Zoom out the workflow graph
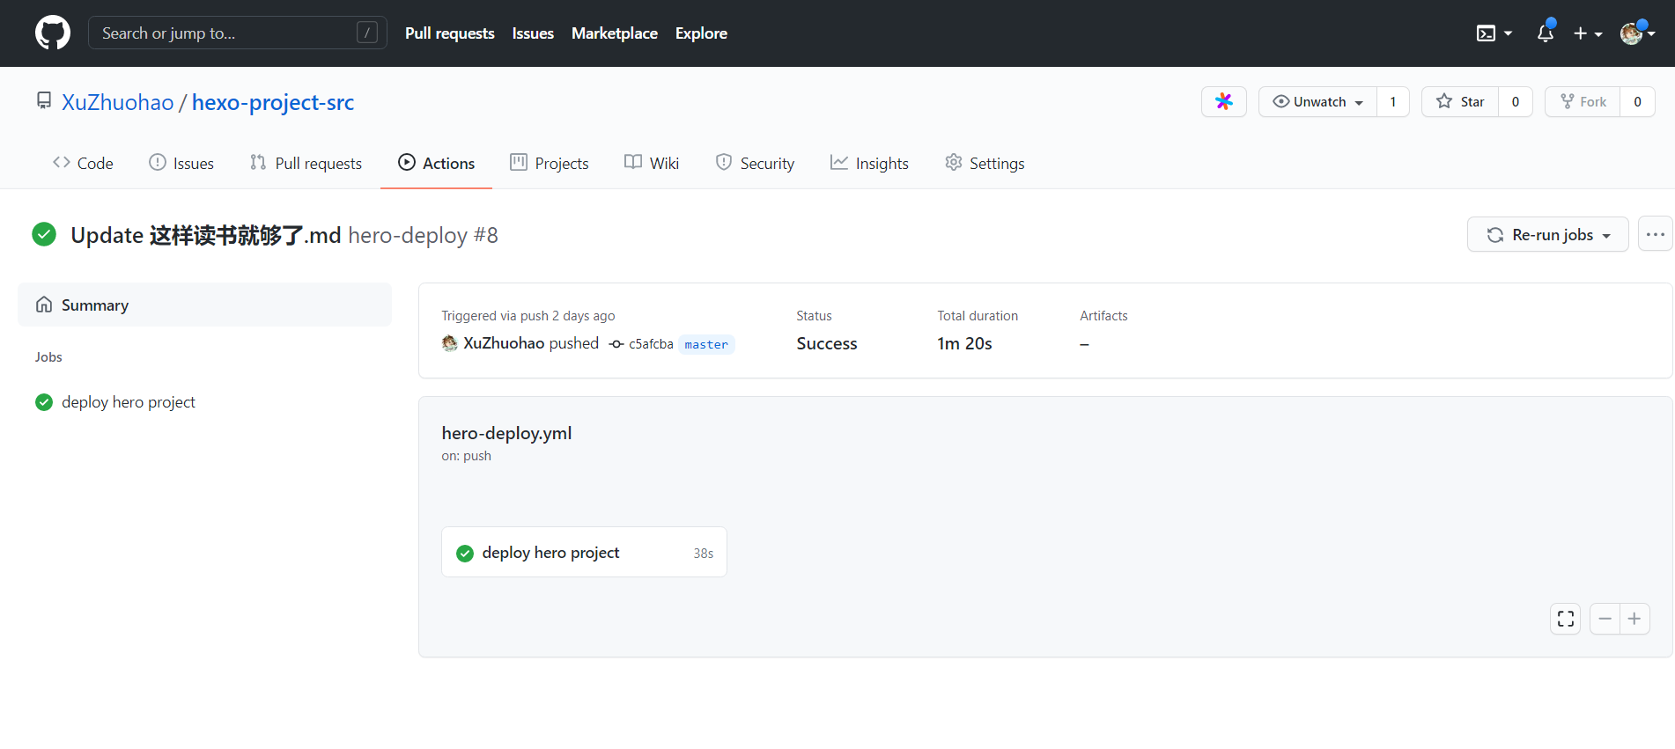 [x=1605, y=619]
